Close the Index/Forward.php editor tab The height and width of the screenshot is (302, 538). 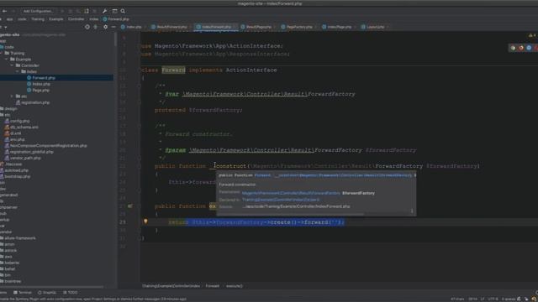tap(235, 27)
